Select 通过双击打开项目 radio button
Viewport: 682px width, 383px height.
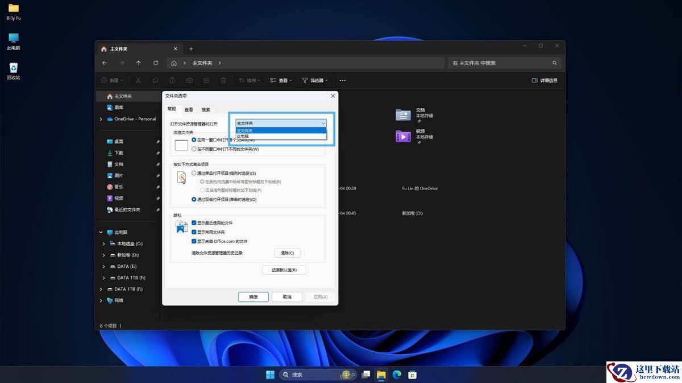[x=194, y=200]
